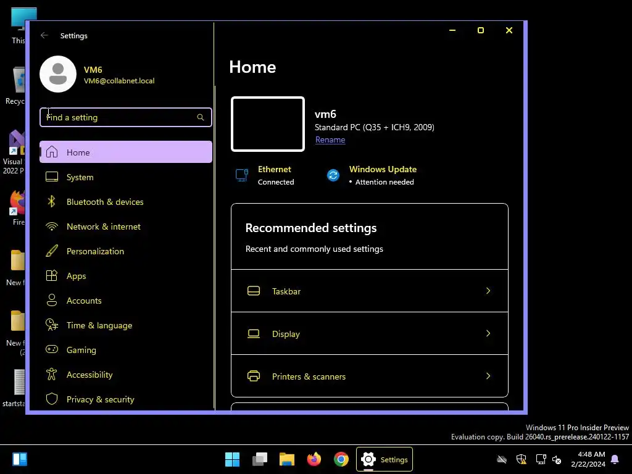Click the search magnifier icon
632x474 pixels.
201,117
